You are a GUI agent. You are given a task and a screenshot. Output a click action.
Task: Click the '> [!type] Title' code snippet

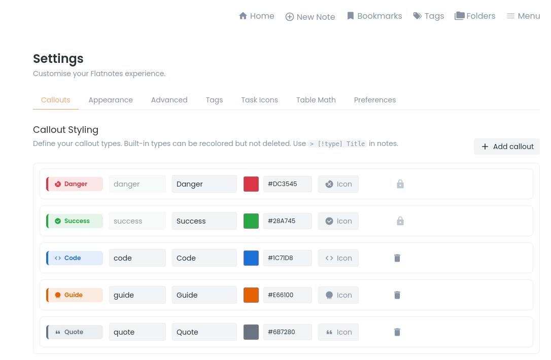pos(337,143)
